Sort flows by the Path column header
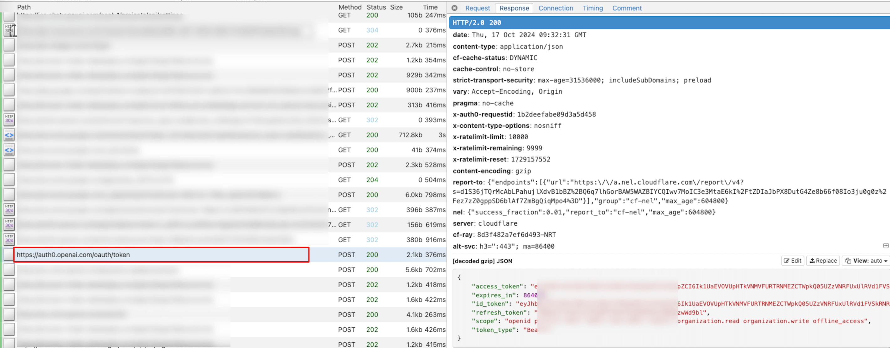This screenshot has height=348, width=890. click(x=24, y=7)
